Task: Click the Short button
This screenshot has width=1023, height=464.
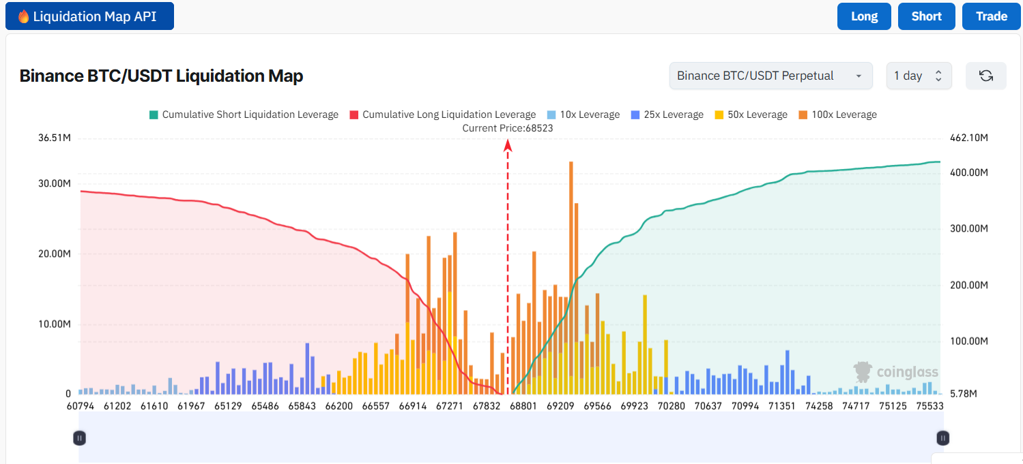Action: pos(926,16)
